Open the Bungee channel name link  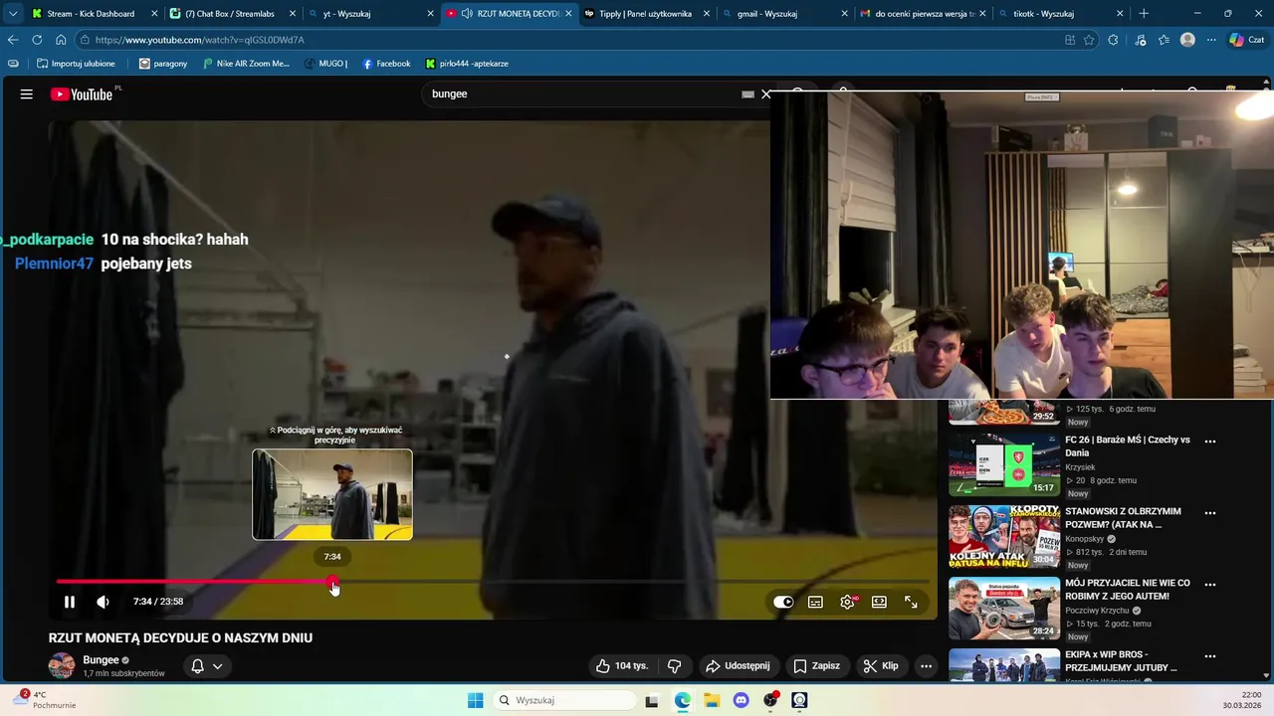point(101,660)
